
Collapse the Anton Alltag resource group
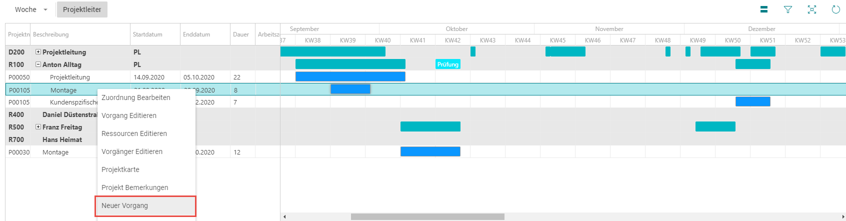coord(38,64)
